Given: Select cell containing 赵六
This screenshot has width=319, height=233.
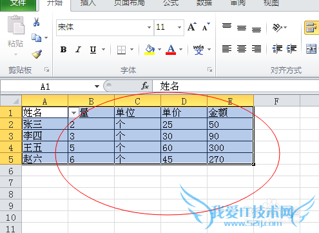Looking at the screenshot, I should point(44,159).
